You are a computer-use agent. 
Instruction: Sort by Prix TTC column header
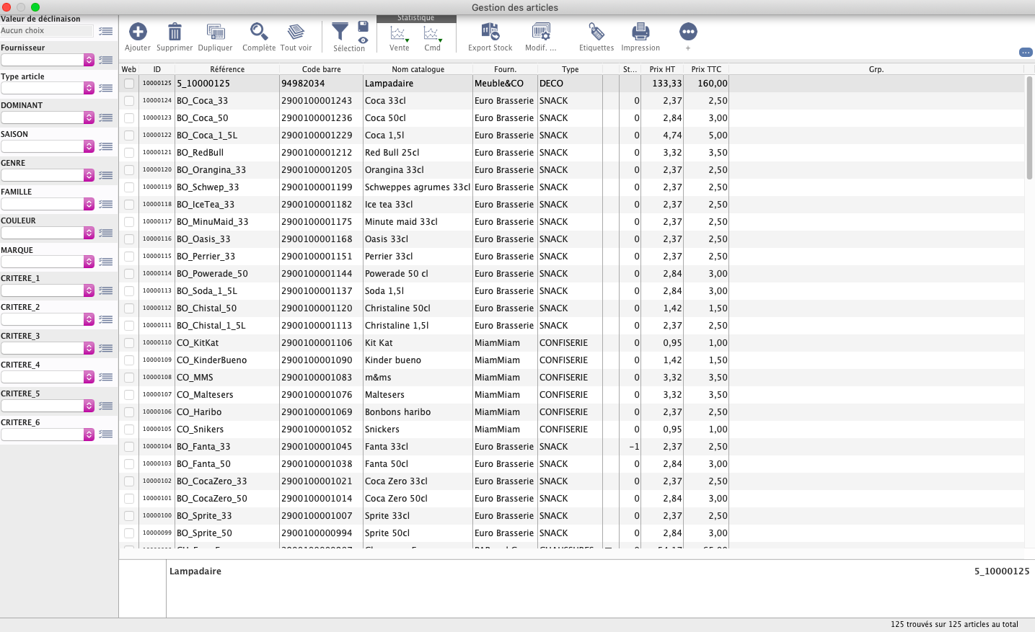[x=705, y=69]
